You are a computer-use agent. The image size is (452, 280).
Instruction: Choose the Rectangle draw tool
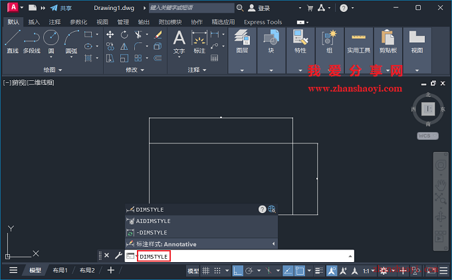pos(88,35)
